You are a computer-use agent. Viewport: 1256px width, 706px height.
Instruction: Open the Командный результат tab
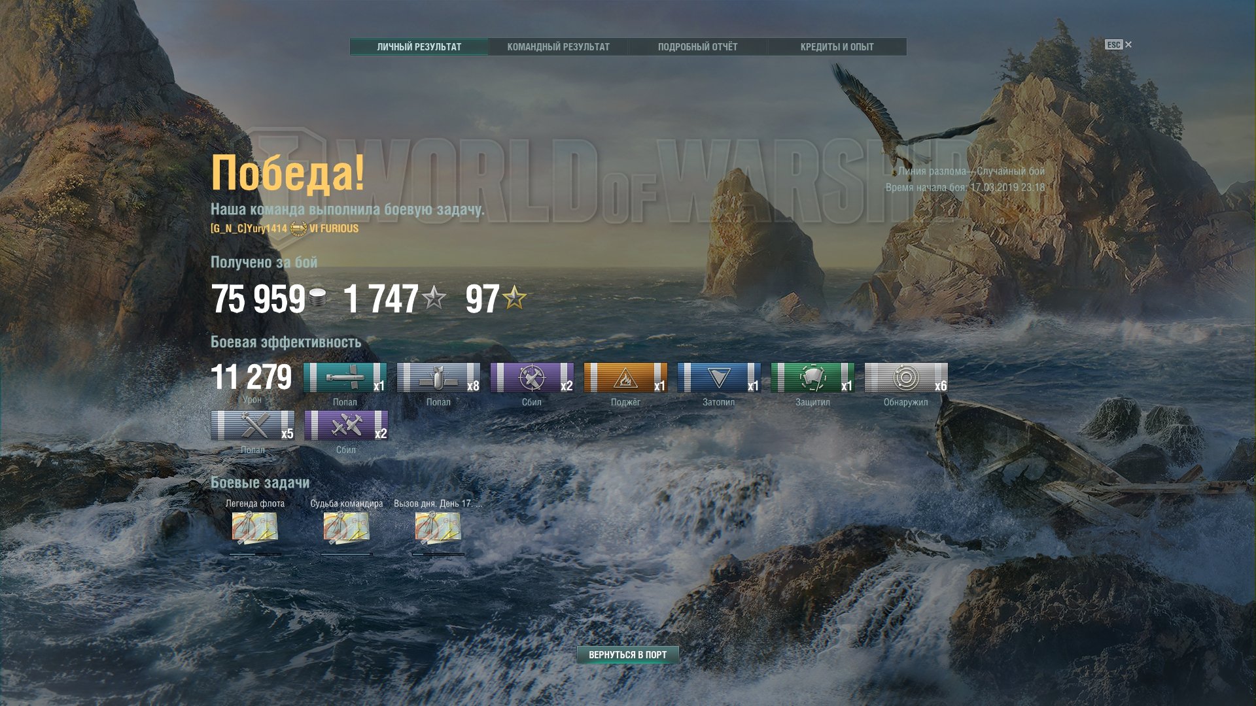[x=559, y=47]
